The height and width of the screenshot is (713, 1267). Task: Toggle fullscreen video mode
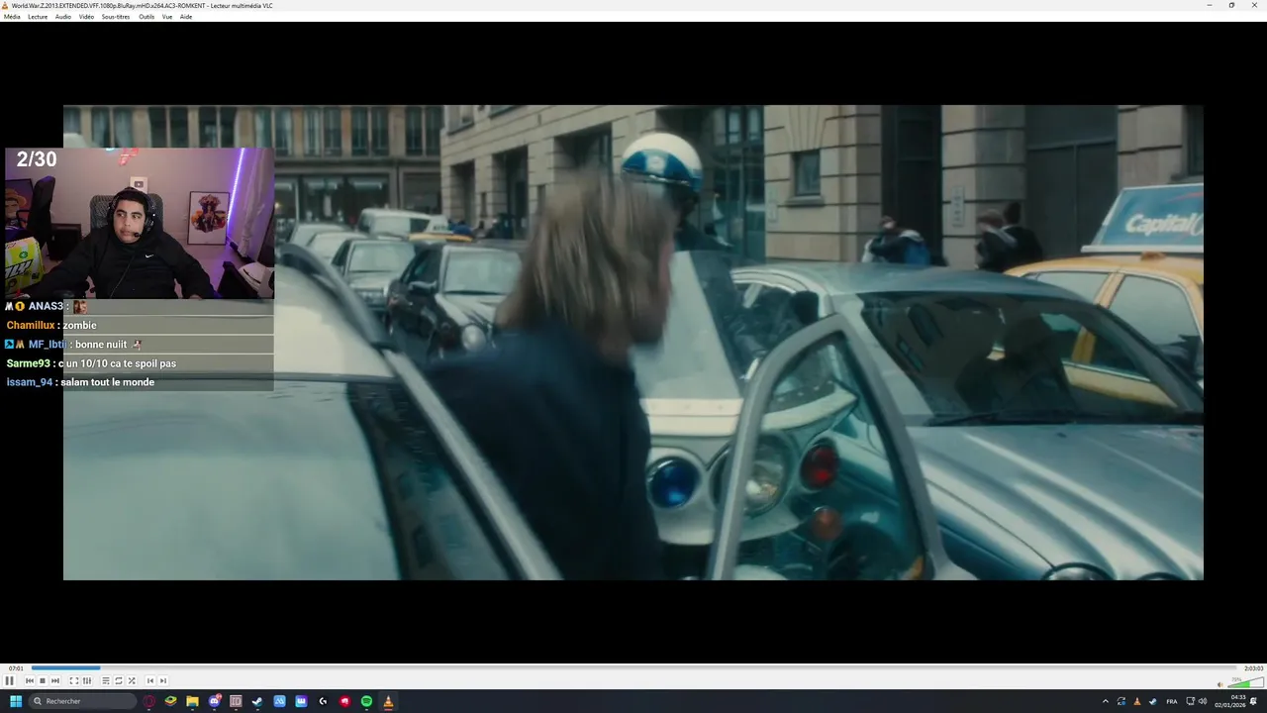pos(73,680)
